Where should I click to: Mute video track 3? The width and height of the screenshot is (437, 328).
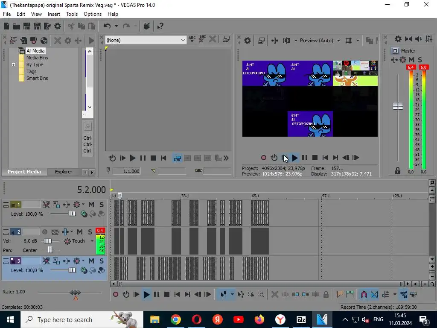point(91,261)
